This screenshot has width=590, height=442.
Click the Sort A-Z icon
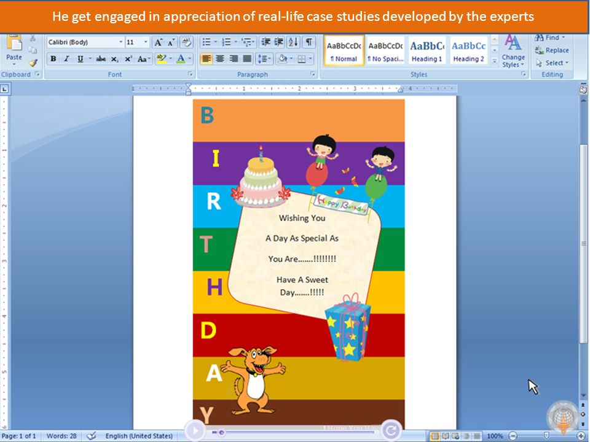293,42
